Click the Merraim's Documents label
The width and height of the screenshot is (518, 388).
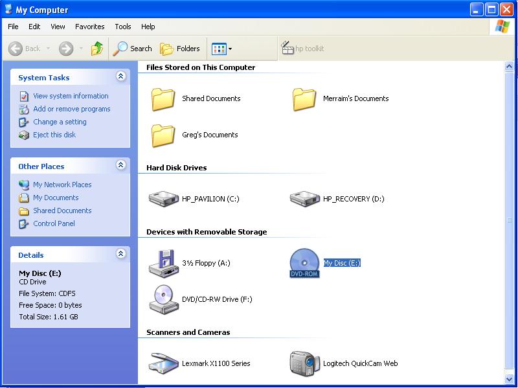tap(355, 98)
